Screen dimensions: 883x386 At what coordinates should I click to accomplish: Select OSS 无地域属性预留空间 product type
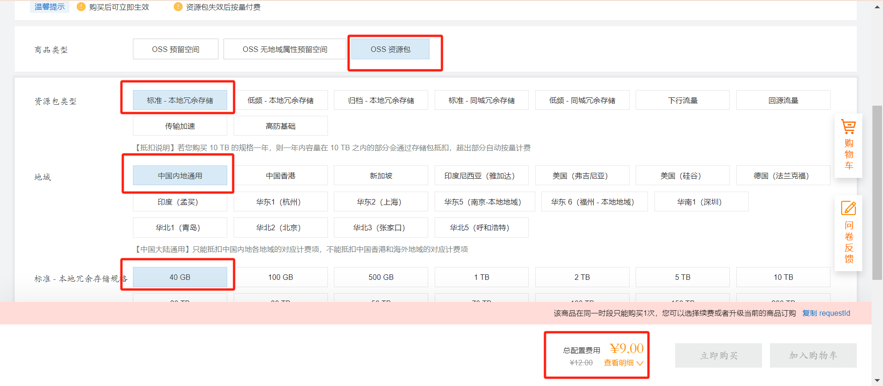[x=285, y=49]
